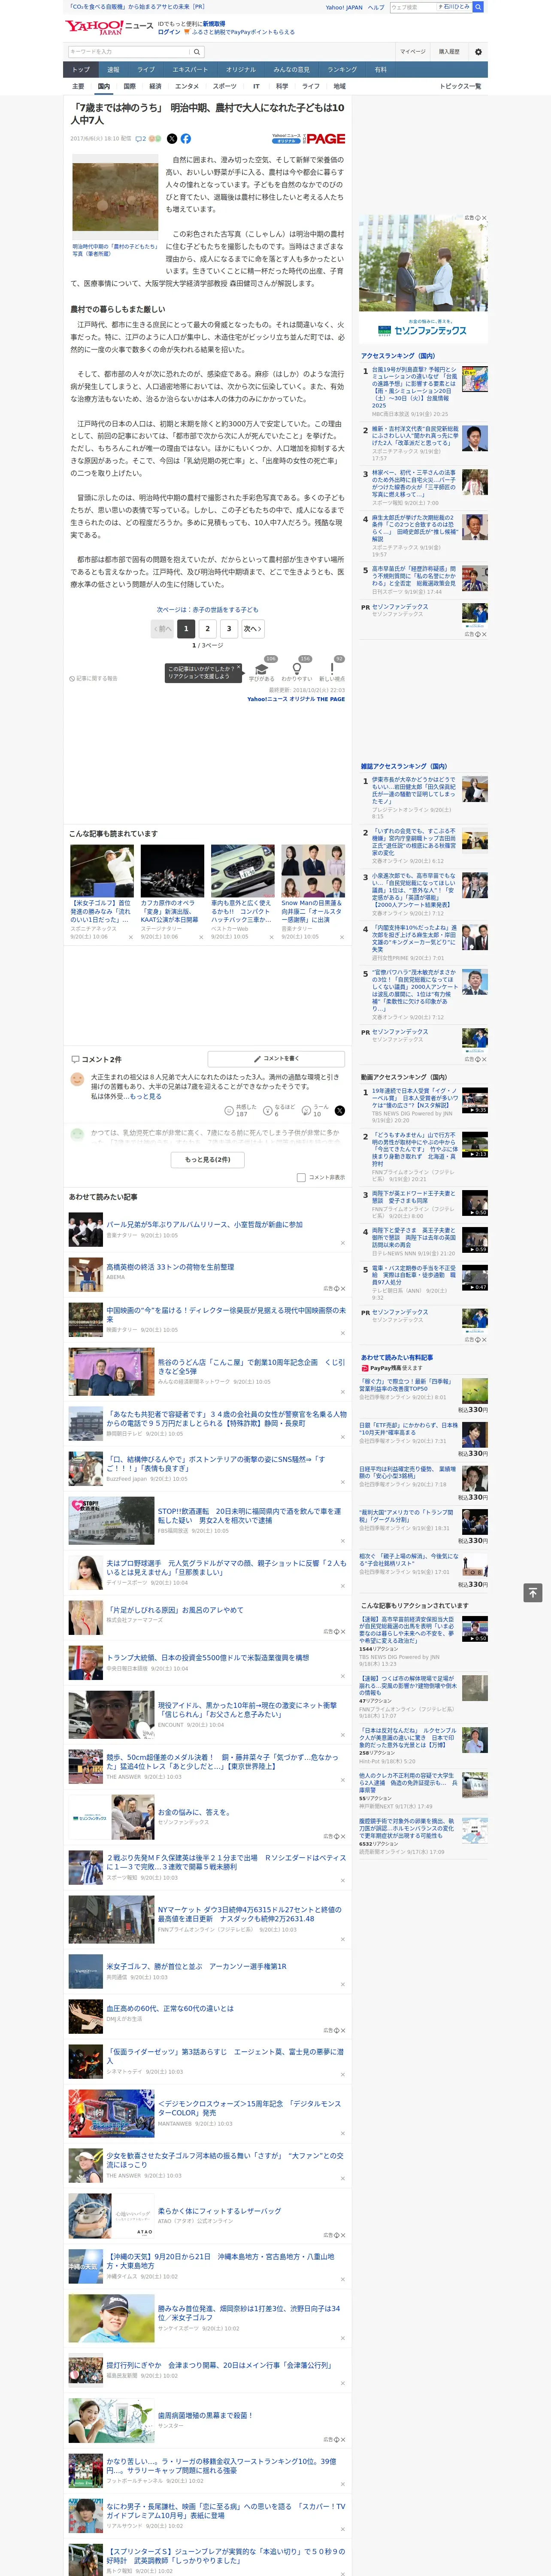Click the back-to-top arrow button

point(532,1592)
